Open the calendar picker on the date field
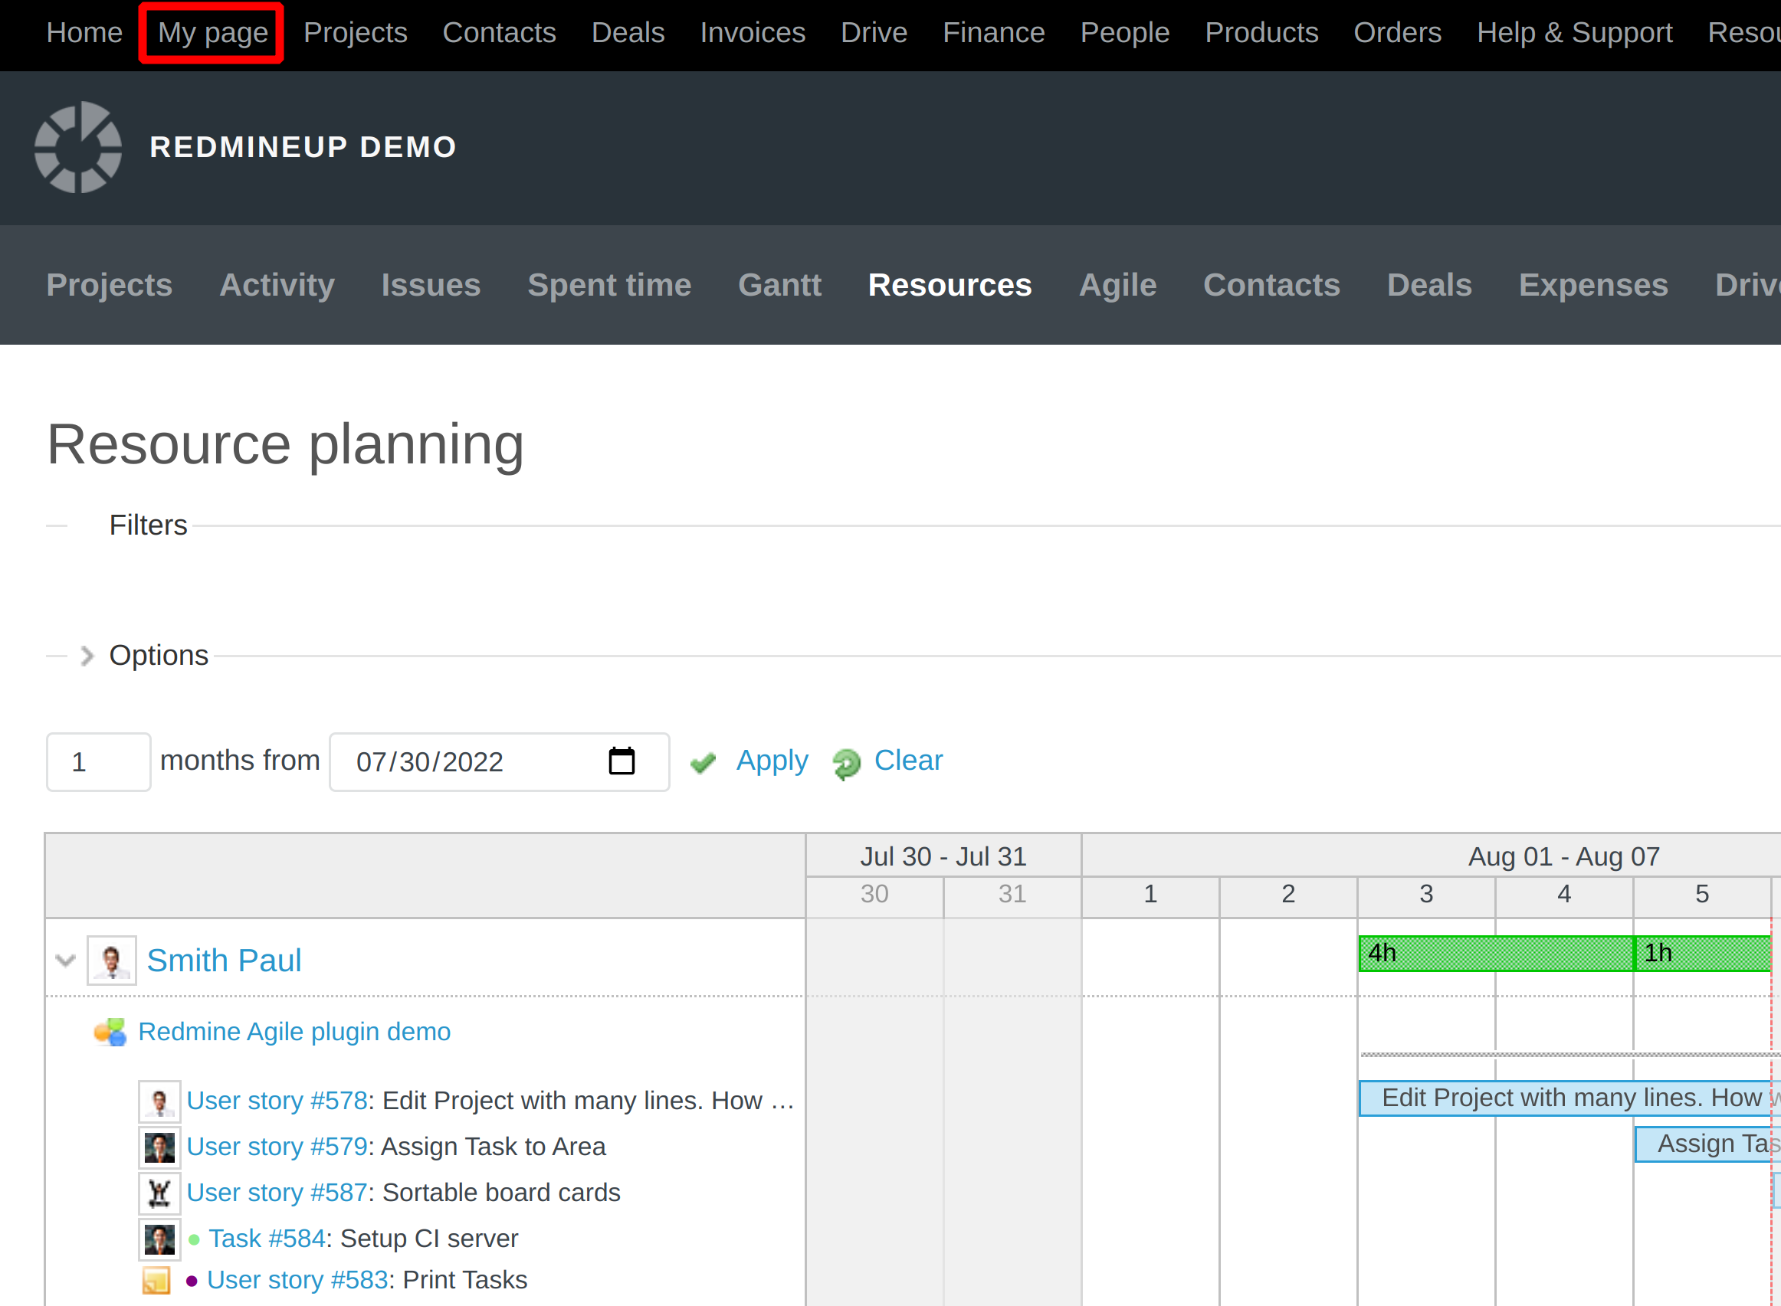 (x=623, y=761)
